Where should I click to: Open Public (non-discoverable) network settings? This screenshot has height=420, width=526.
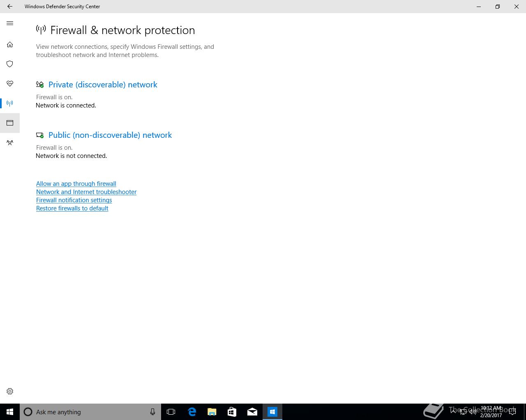point(110,135)
